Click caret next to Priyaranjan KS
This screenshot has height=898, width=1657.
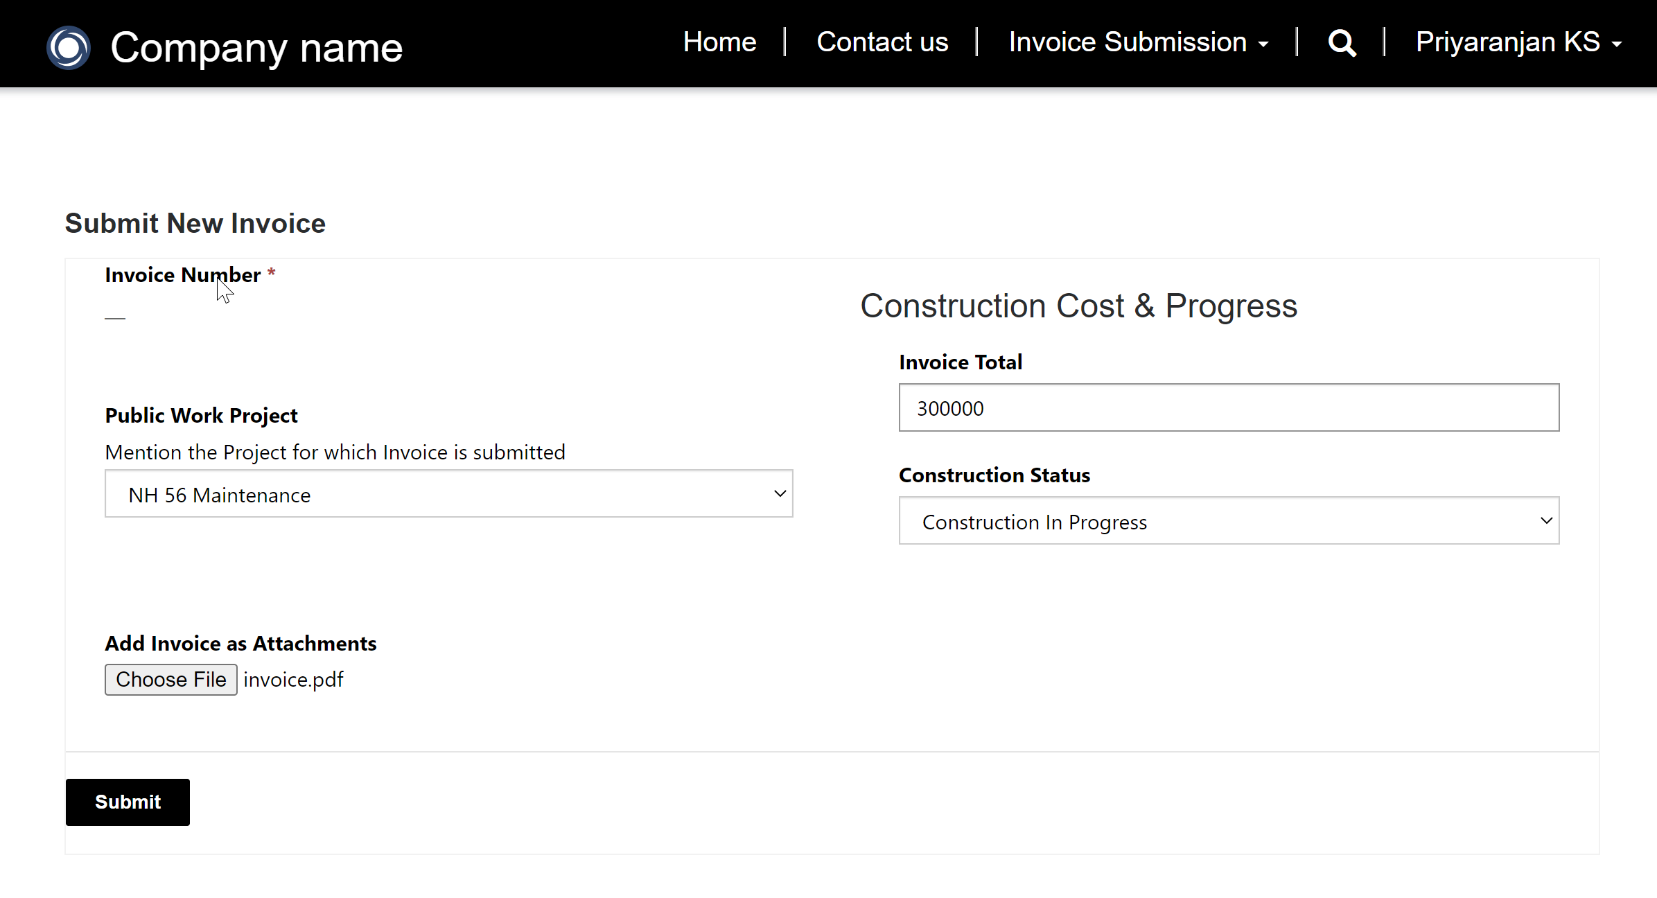[x=1617, y=44]
